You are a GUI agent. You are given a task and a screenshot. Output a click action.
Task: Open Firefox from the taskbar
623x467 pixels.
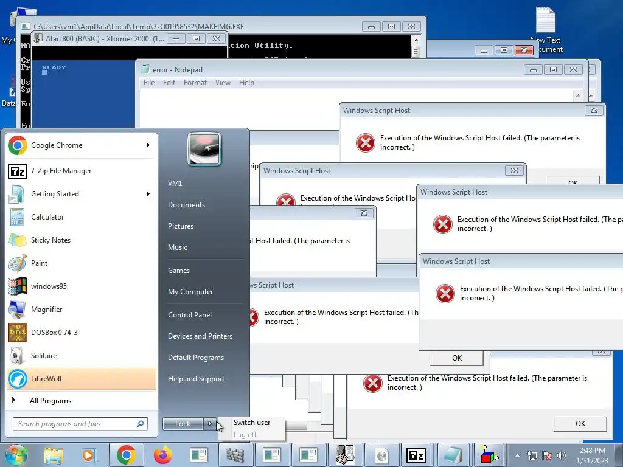(x=163, y=455)
